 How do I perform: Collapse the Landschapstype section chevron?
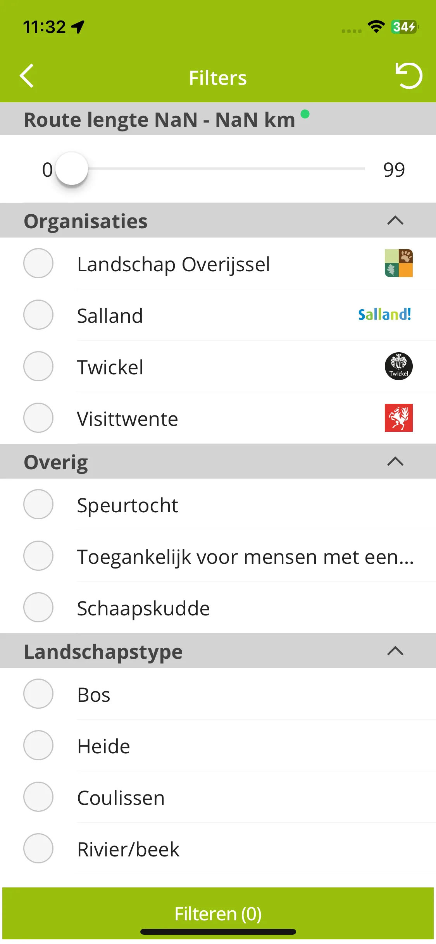click(x=395, y=651)
